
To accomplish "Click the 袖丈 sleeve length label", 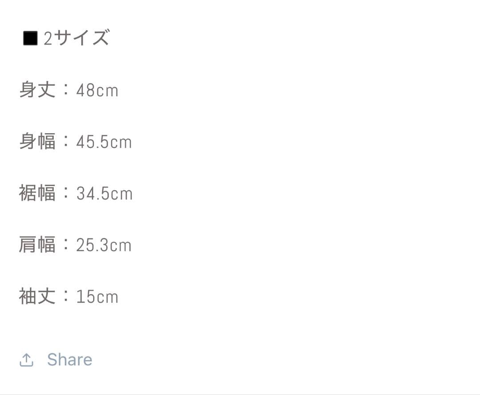I will pyautogui.click(x=37, y=296).
